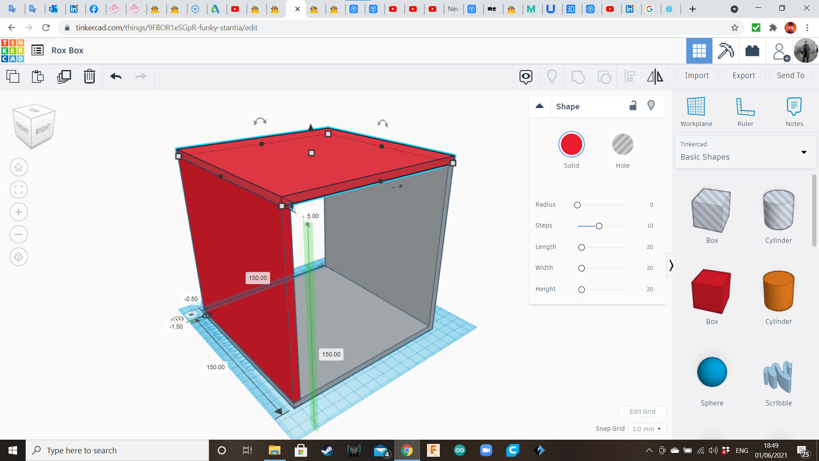Click the Export button

point(743,76)
